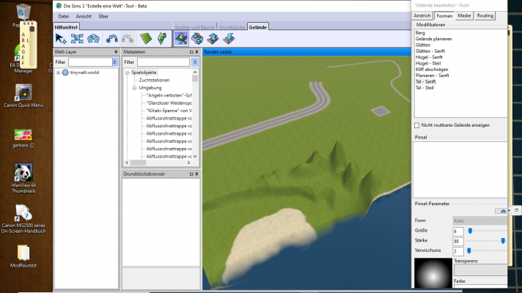Click the blue undo arrow icon
This screenshot has width=522, height=293.
coord(111,39)
